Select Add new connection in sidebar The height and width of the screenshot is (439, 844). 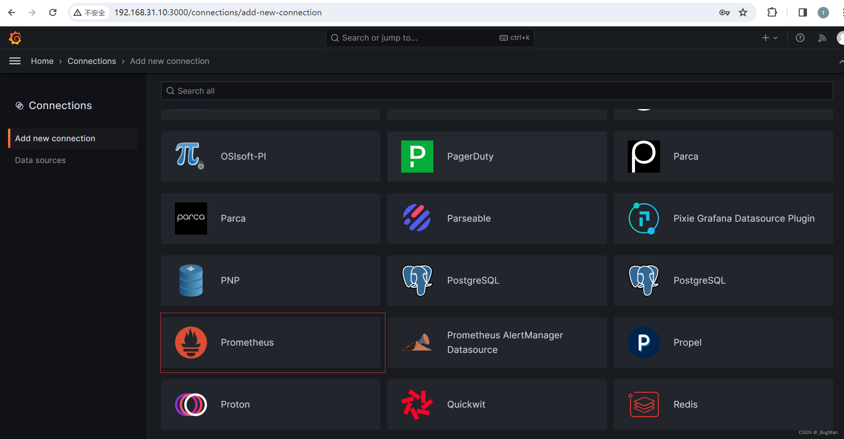point(73,139)
